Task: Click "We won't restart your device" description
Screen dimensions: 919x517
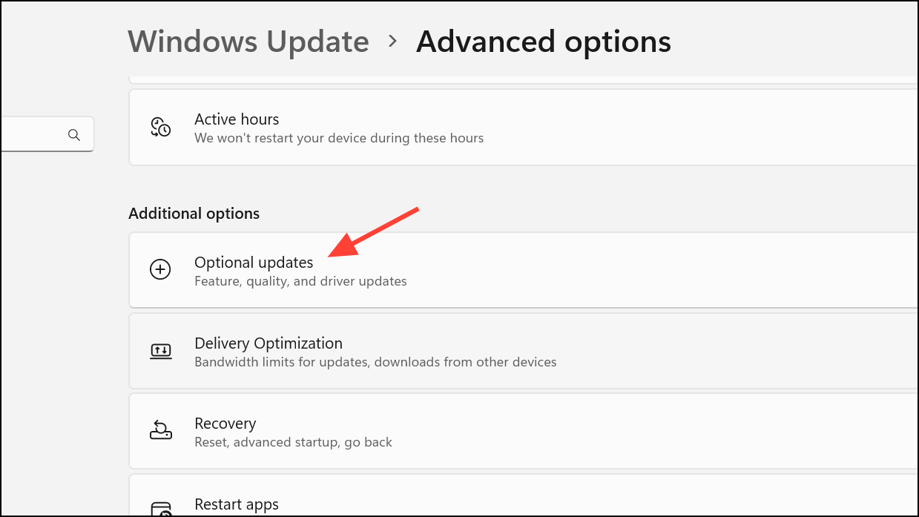Action: point(339,138)
